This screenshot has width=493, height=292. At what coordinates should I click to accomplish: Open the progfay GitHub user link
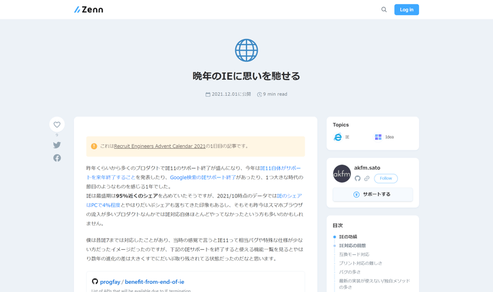click(x=110, y=282)
